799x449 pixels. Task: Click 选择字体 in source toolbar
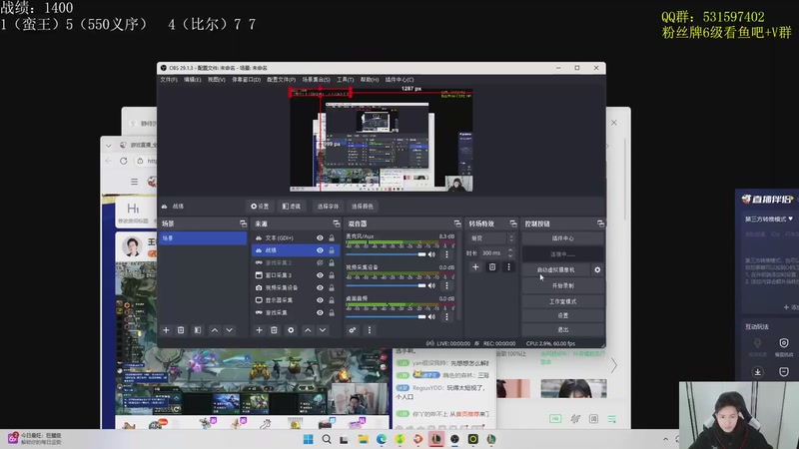coord(328,207)
